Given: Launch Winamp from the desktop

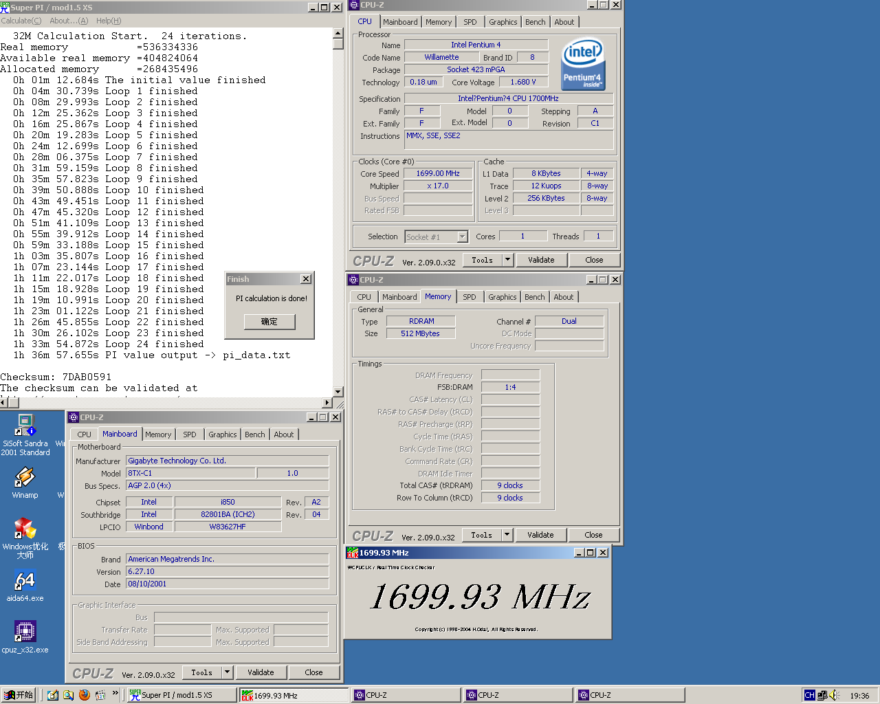Looking at the screenshot, I should 25,482.
